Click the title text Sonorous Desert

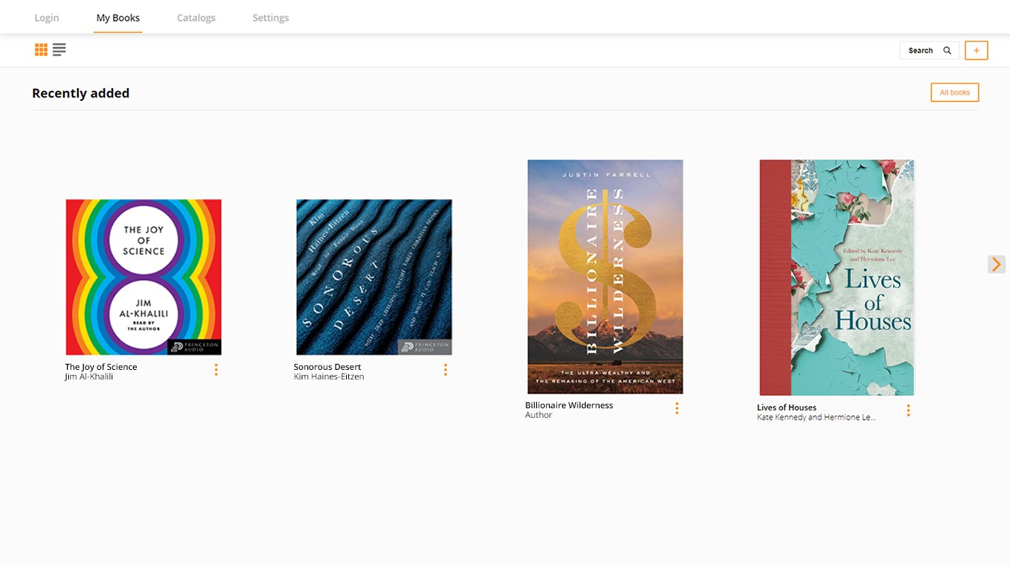pos(328,367)
